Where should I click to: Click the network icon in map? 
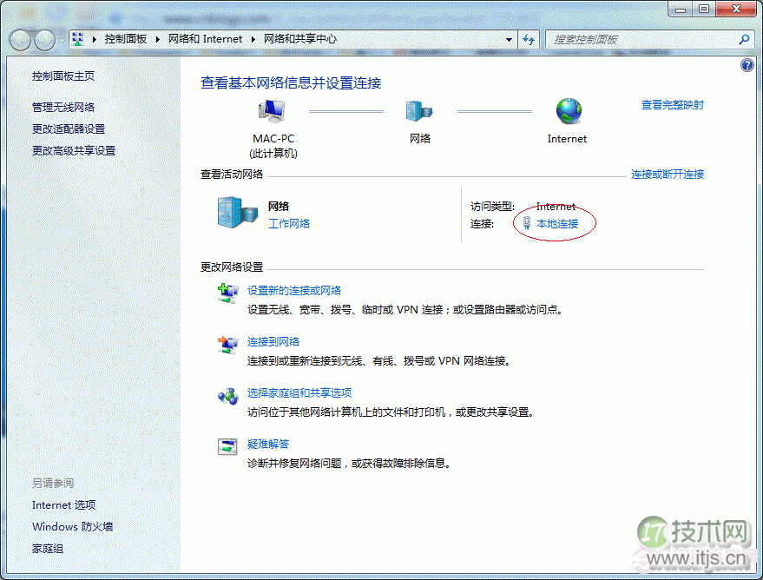419,111
